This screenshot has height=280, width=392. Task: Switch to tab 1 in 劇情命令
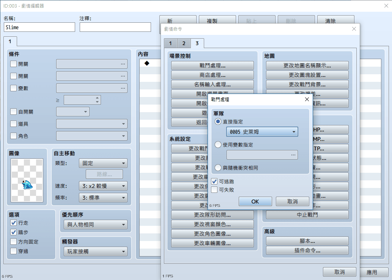[x=171, y=43]
